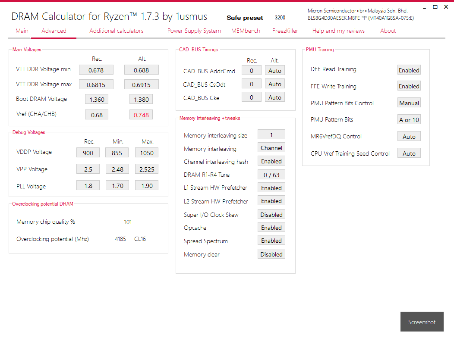Click Vref Rec. value 0.68
This screenshot has height=341, width=454.
(97, 115)
